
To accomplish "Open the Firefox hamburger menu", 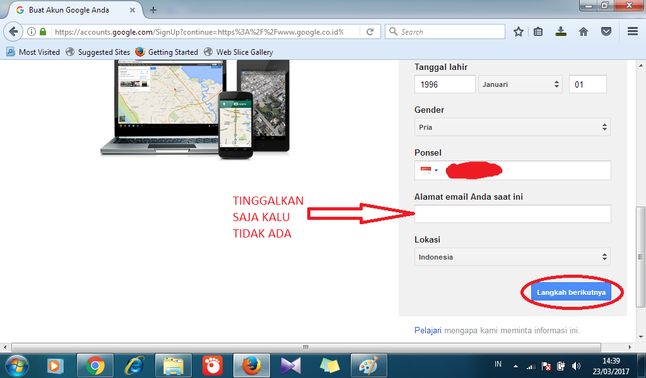I will click(x=631, y=31).
